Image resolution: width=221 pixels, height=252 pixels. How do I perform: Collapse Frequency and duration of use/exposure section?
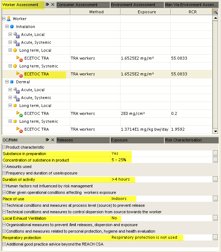(4, 173)
